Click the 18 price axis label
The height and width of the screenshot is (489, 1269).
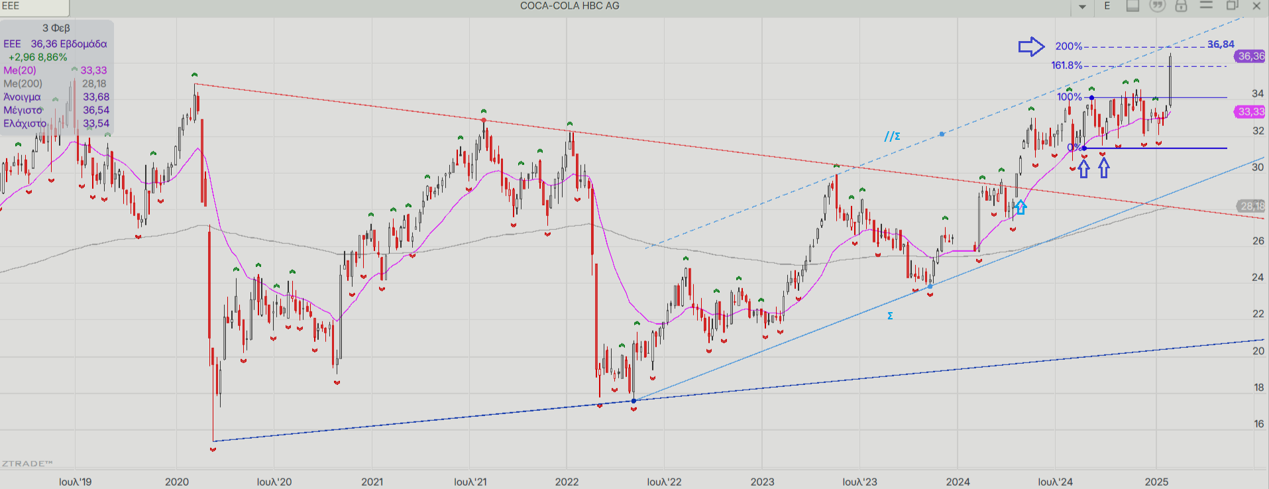pyautogui.click(x=1258, y=387)
